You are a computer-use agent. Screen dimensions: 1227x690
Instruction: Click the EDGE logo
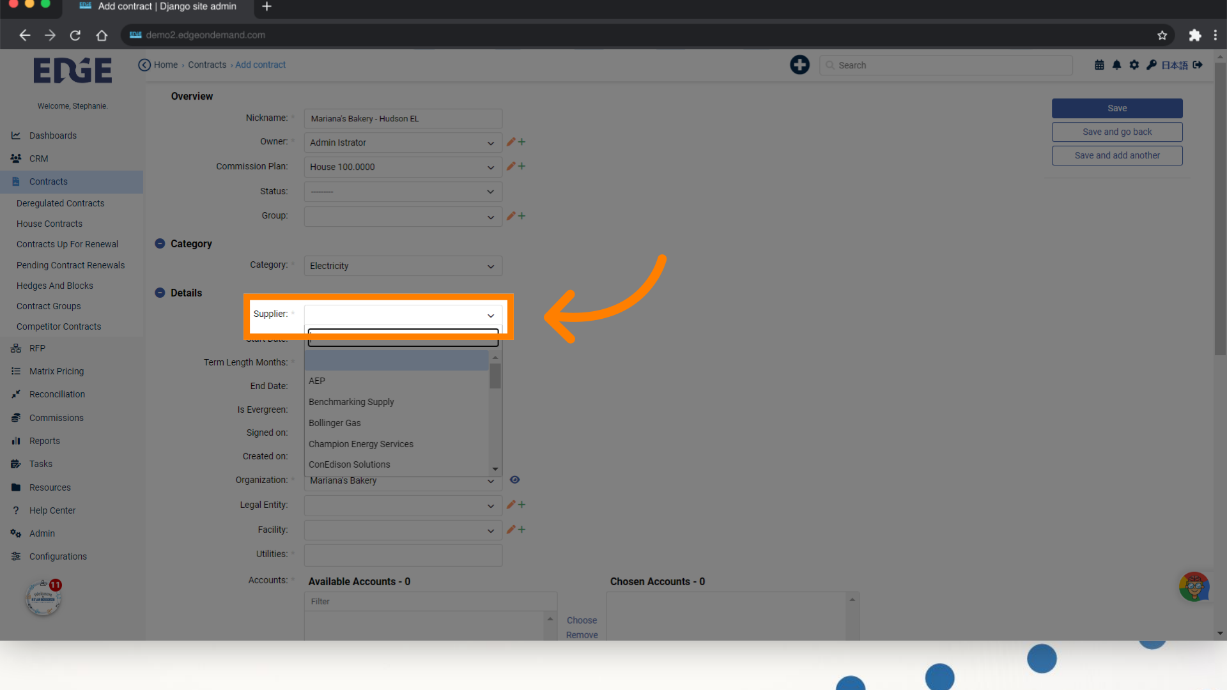coord(72,70)
